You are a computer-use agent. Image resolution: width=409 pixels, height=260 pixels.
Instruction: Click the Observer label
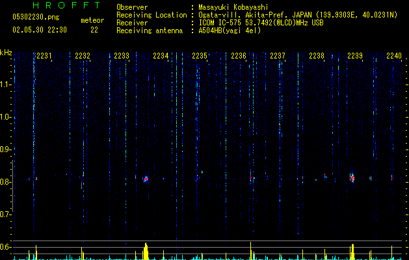[132, 7]
